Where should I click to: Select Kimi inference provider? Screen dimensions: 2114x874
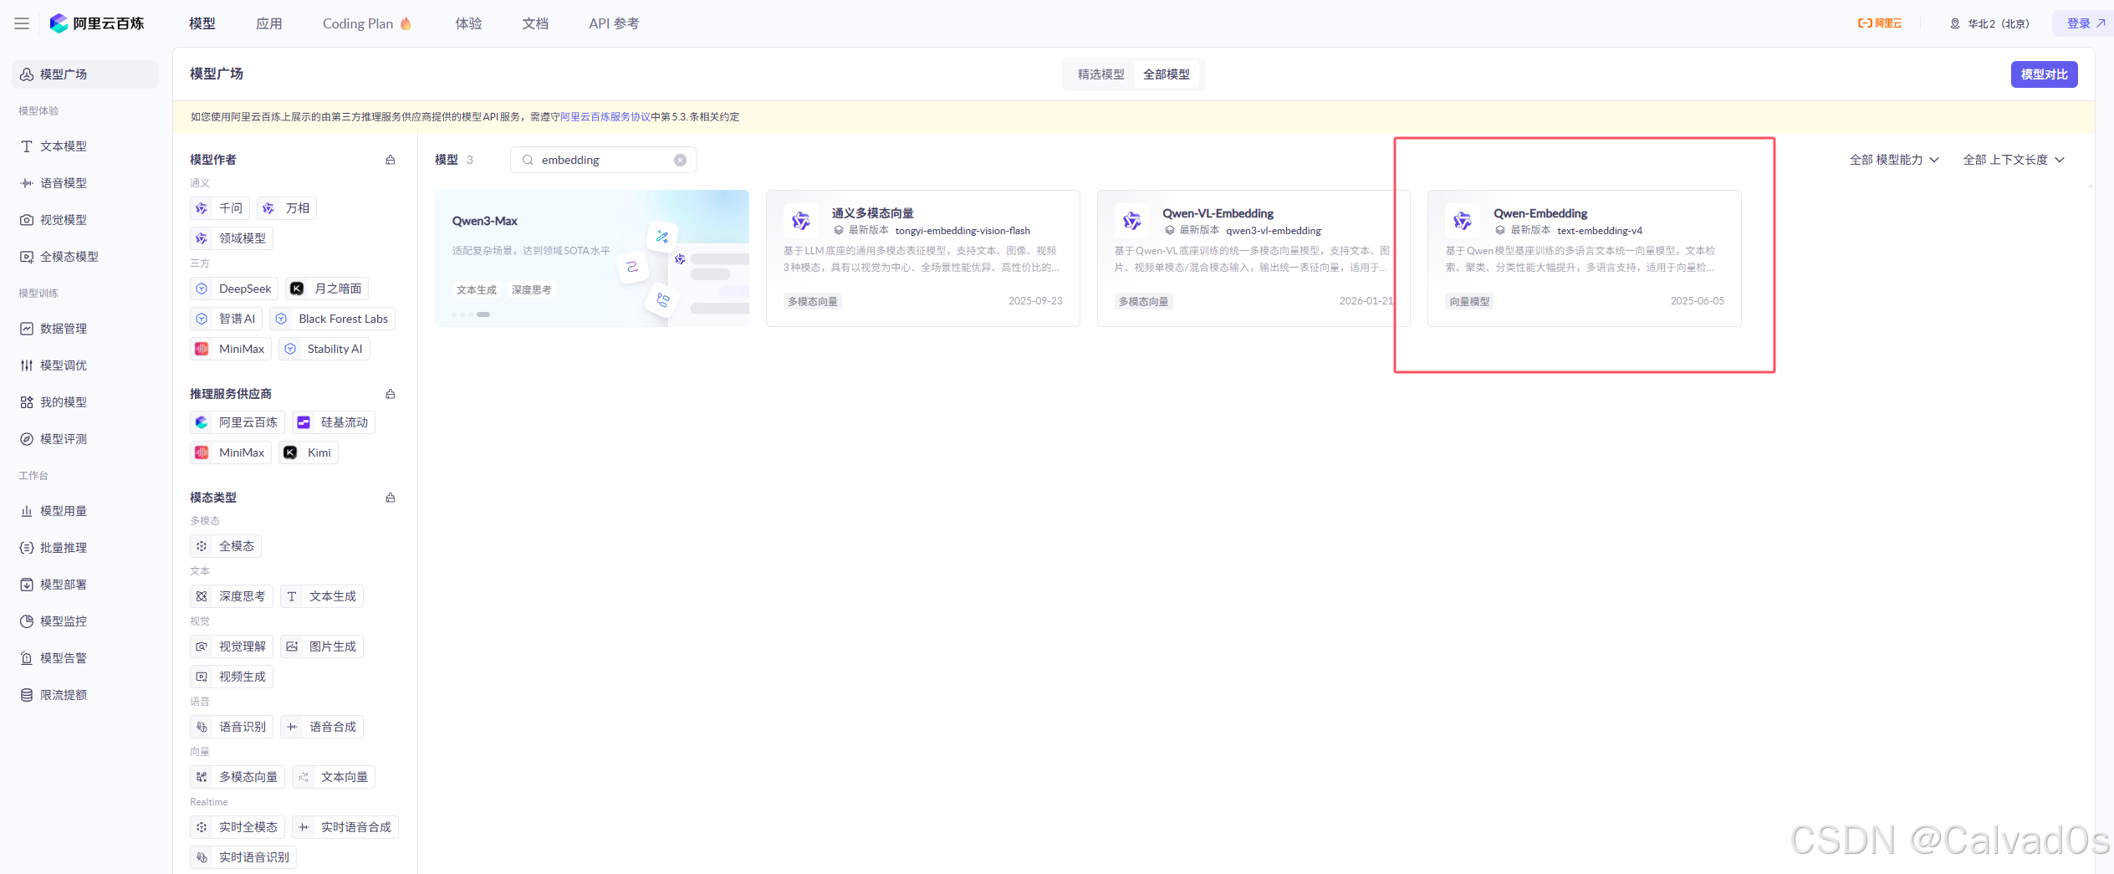pos(309,452)
